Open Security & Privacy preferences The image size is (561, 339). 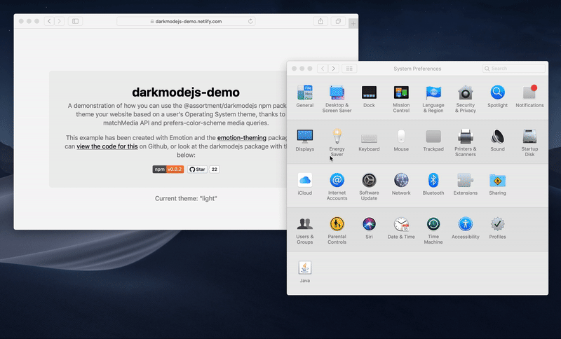(466, 99)
